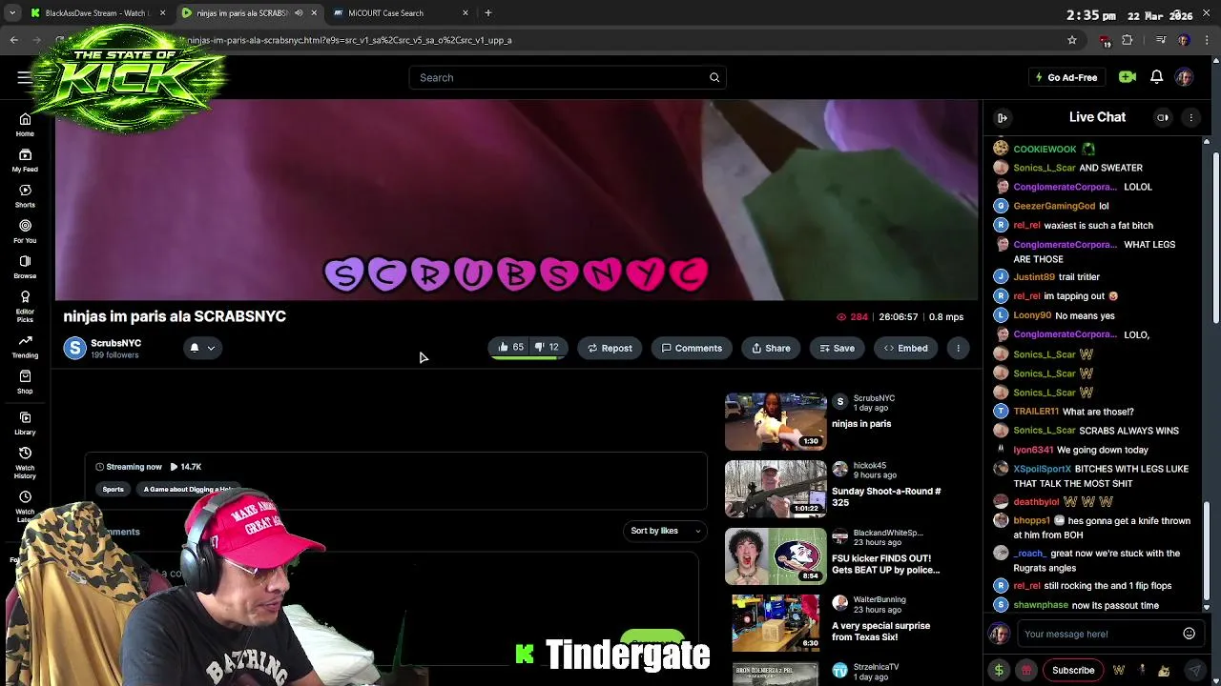The width and height of the screenshot is (1221, 686).
Task: Dislike the video with thumbs down
Action: click(x=547, y=348)
